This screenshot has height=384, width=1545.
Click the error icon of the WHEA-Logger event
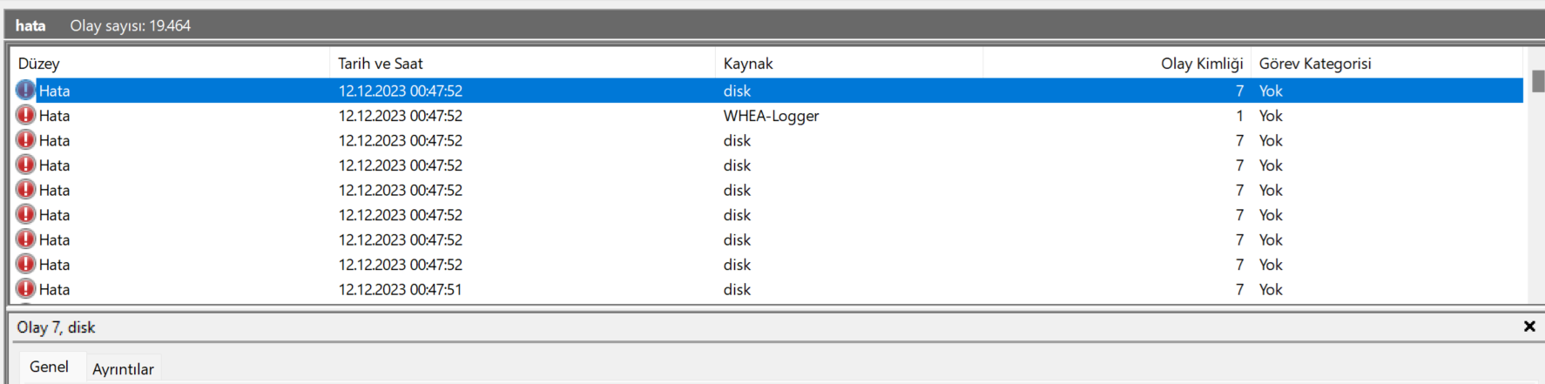[26, 116]
